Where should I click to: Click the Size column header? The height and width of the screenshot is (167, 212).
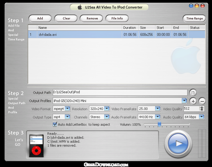pos(147,28)
